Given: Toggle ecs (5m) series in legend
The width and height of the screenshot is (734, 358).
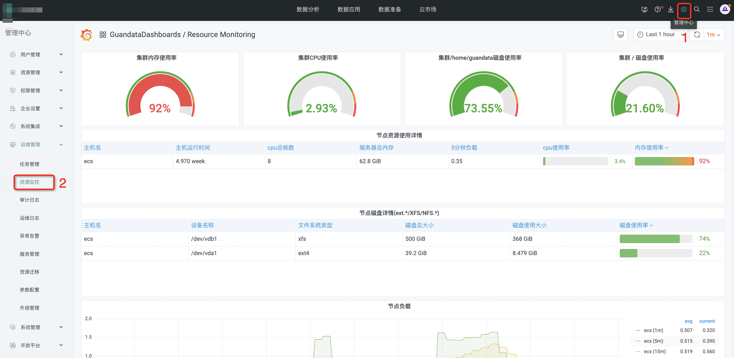Looking at the screenshot, I should tap(653, 341).
